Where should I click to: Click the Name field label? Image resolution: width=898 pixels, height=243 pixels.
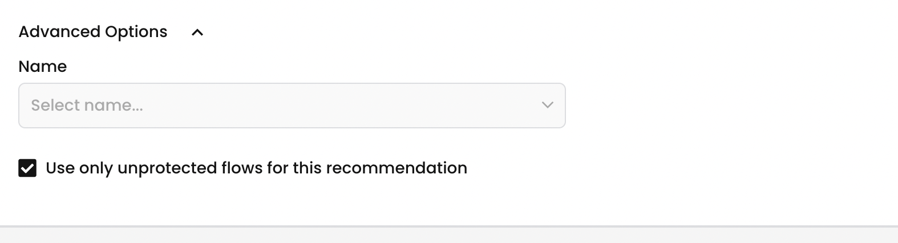[43, 67]
